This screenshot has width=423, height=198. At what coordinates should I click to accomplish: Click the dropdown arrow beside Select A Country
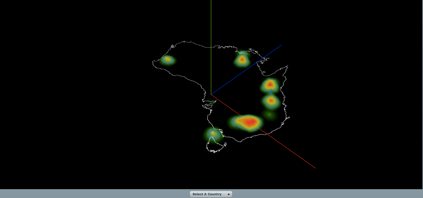(229, 194)
